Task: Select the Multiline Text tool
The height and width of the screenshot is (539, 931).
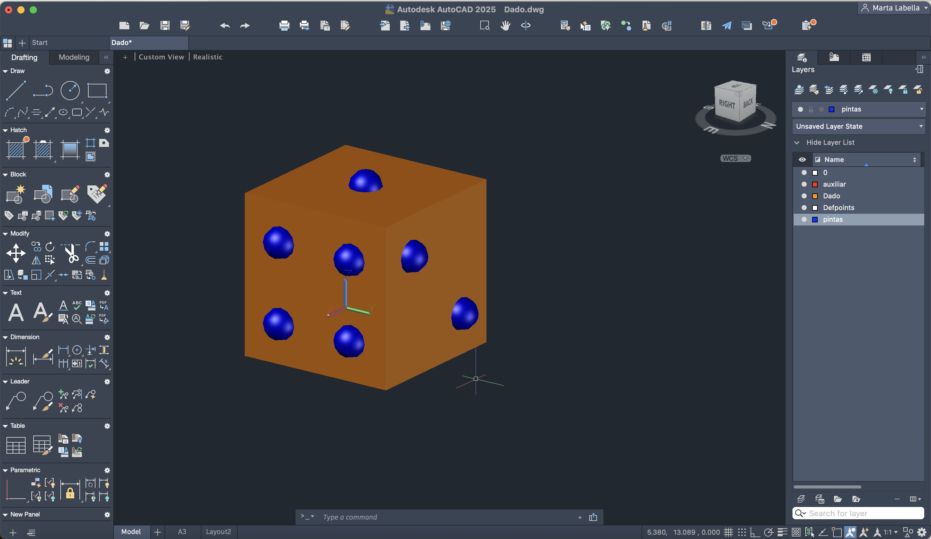Action: [16, 312]
